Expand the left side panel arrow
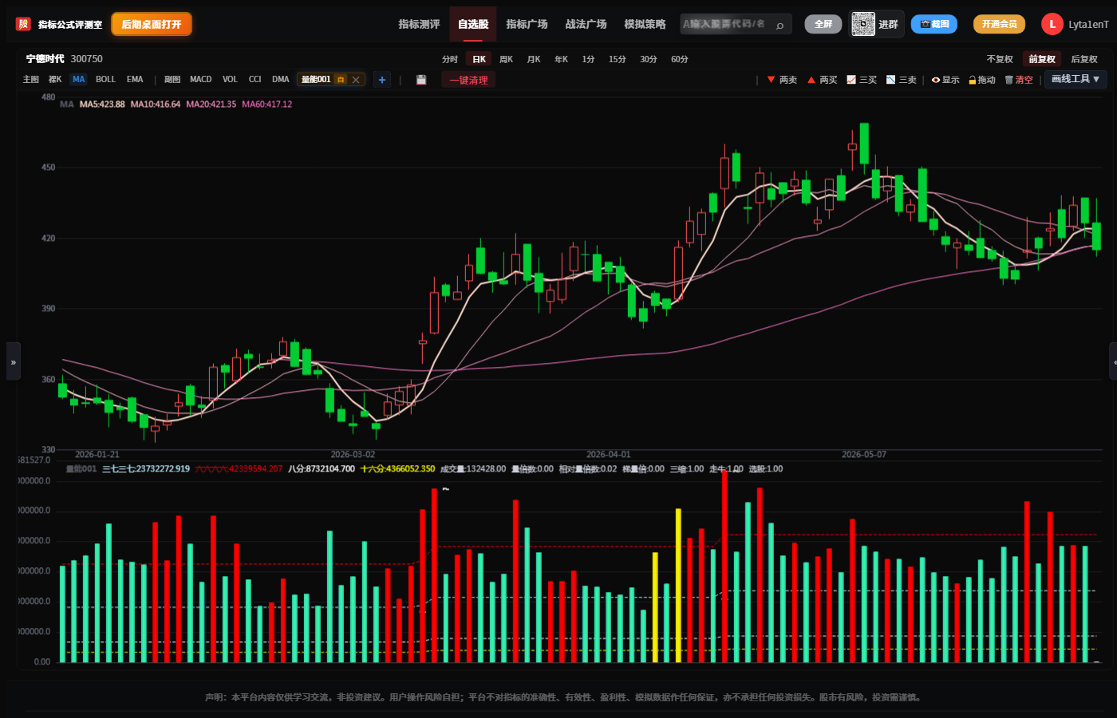 [x=13, y=361]
